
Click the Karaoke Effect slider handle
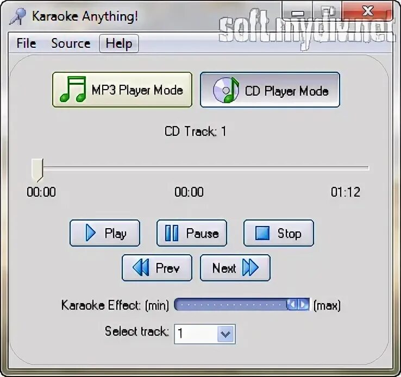pyautogui.click(x=298, y=304)
